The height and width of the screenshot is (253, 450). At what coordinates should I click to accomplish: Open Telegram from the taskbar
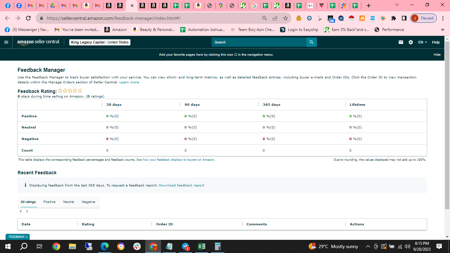(x=185, y=246)
